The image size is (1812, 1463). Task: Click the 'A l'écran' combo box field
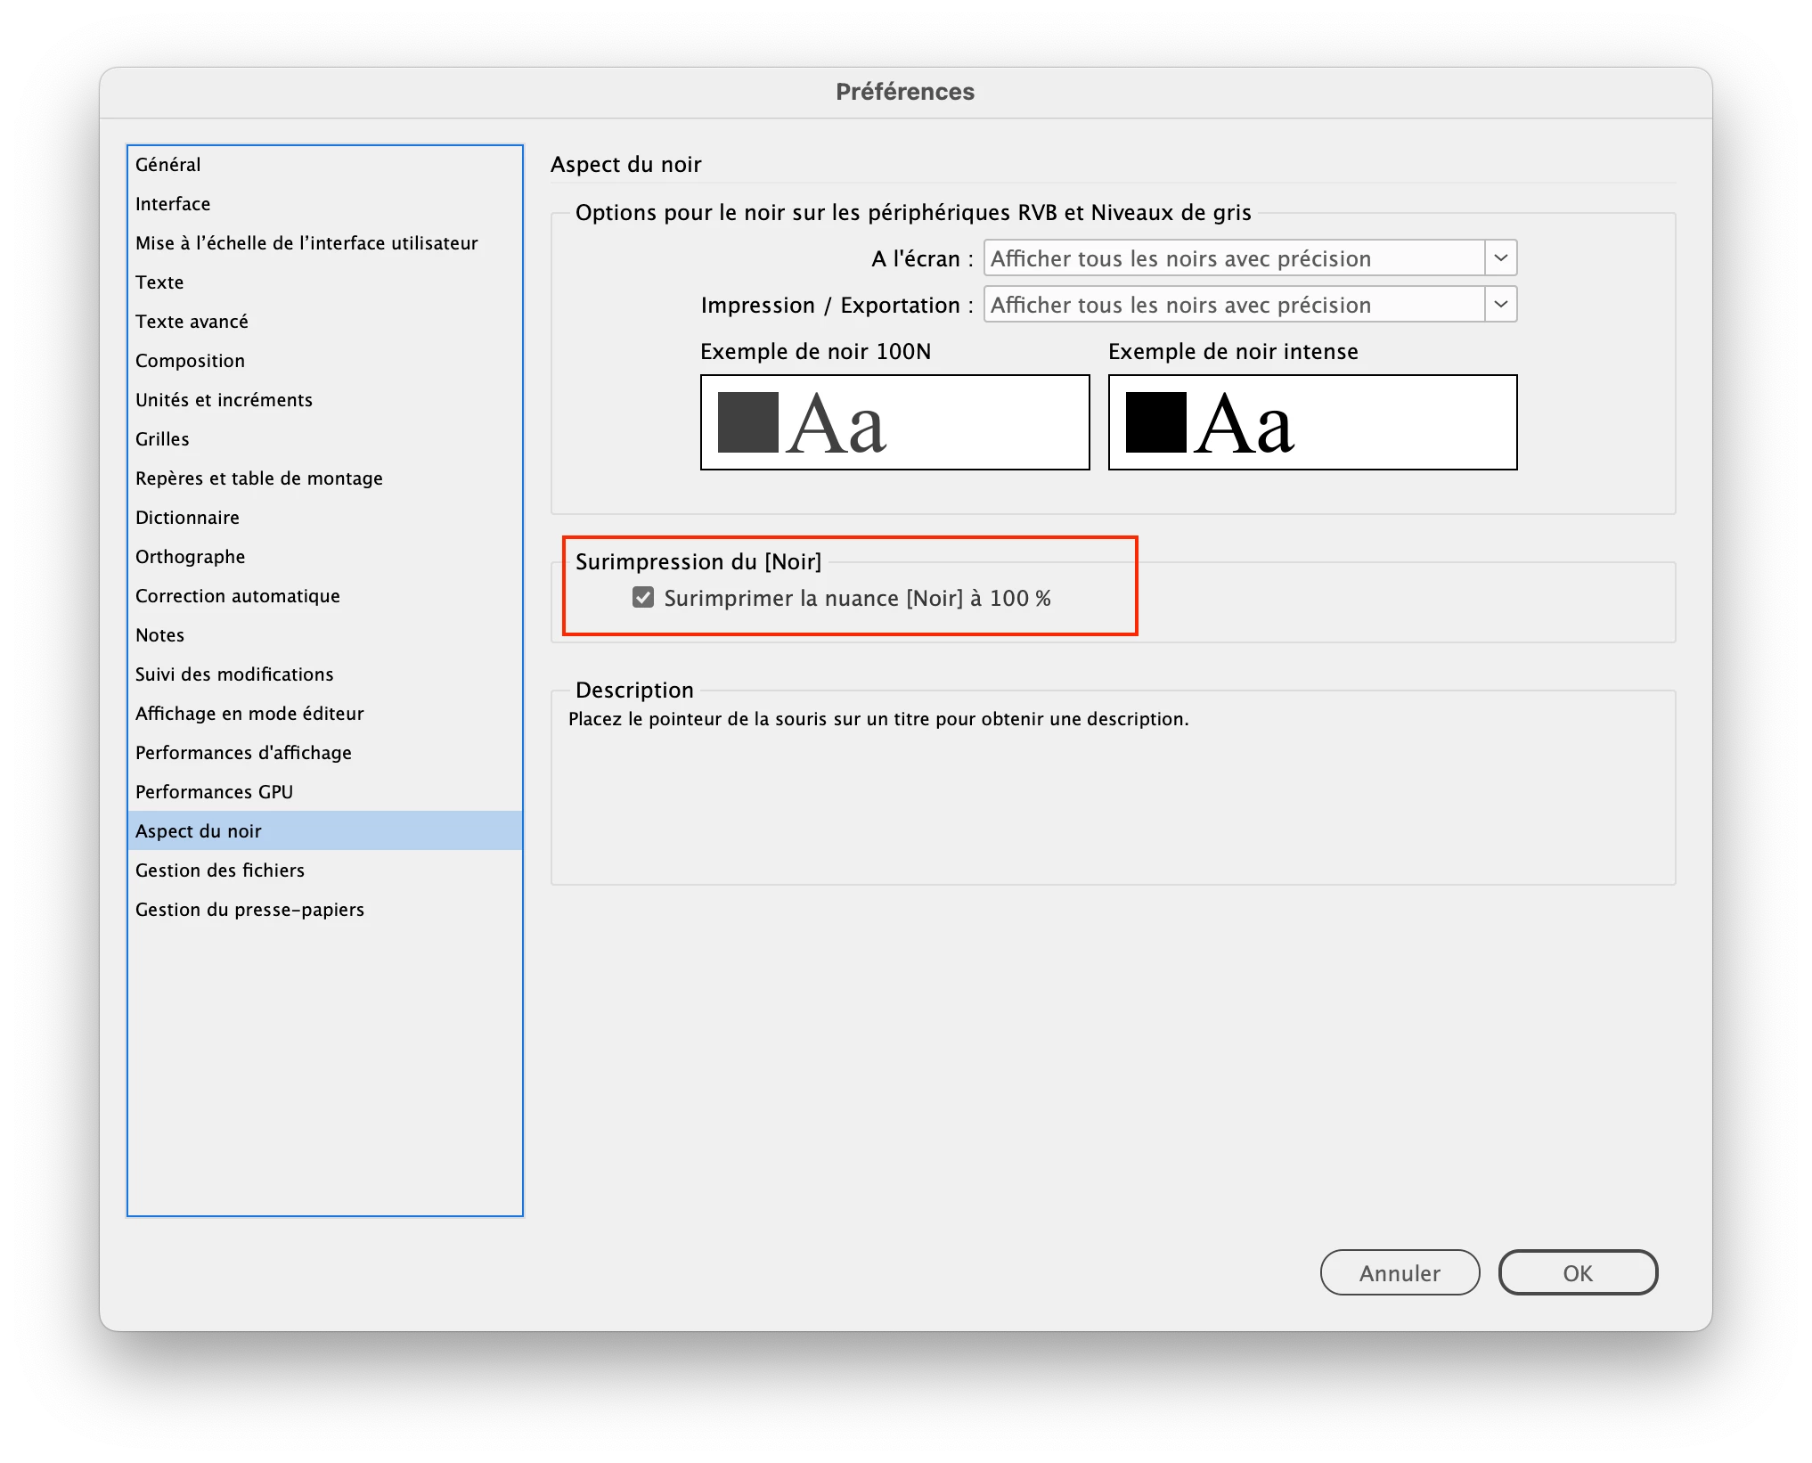(x=1234, y=258)
